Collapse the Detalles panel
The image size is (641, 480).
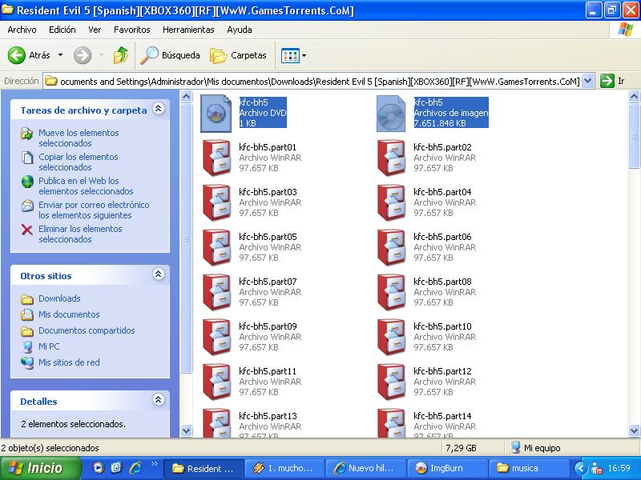[158, 399]
